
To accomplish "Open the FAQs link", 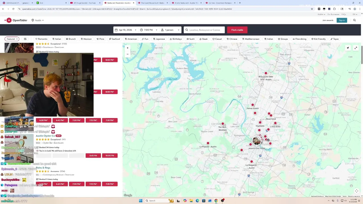I will (344, 14).
